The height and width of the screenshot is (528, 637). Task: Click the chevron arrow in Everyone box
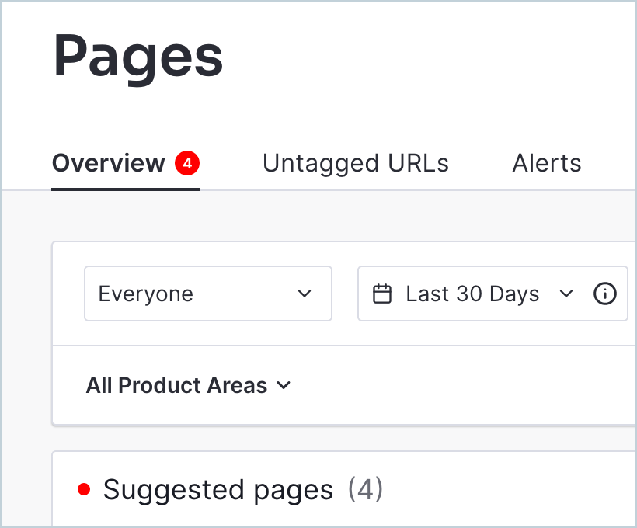tap(305, 294)
